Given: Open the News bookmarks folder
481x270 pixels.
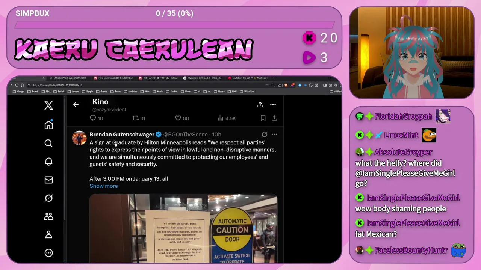Looking at the screenshot, I should point(186,91).
